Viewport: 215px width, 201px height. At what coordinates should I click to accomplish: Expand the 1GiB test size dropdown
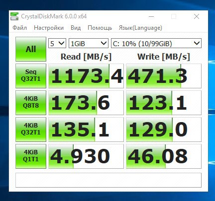pyautogui.click(x=89, y=44)
